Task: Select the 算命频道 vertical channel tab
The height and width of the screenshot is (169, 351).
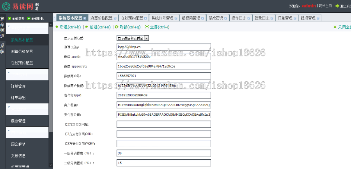Action: point(2,27)
